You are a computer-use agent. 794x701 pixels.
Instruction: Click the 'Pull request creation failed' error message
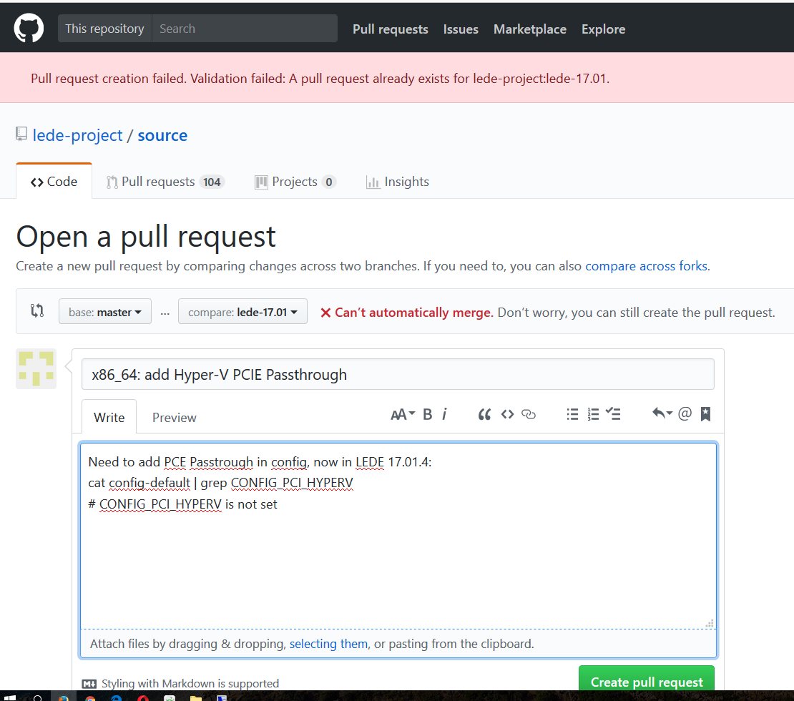[x=320, y=79]
